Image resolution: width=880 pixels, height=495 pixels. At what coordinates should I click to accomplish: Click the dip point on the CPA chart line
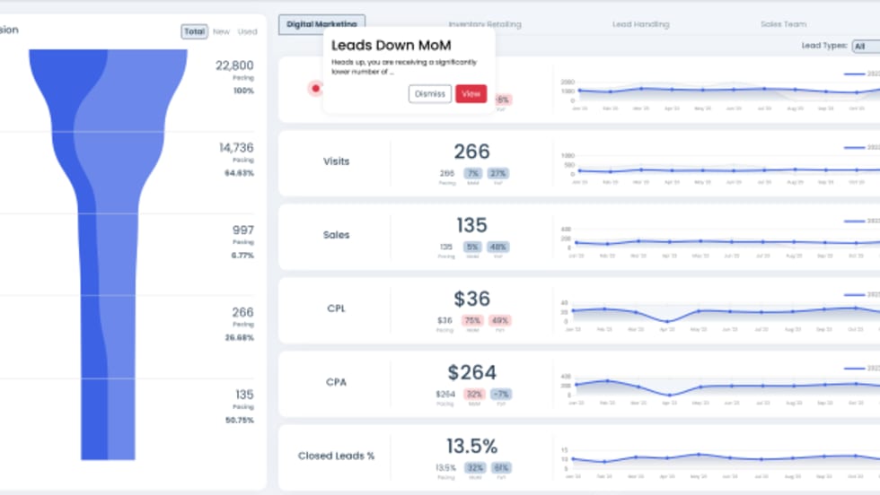(666, 394)
